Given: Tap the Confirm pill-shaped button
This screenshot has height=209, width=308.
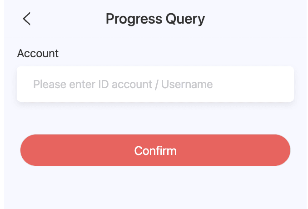Looking at the screenshot, I should coord(155,150).
